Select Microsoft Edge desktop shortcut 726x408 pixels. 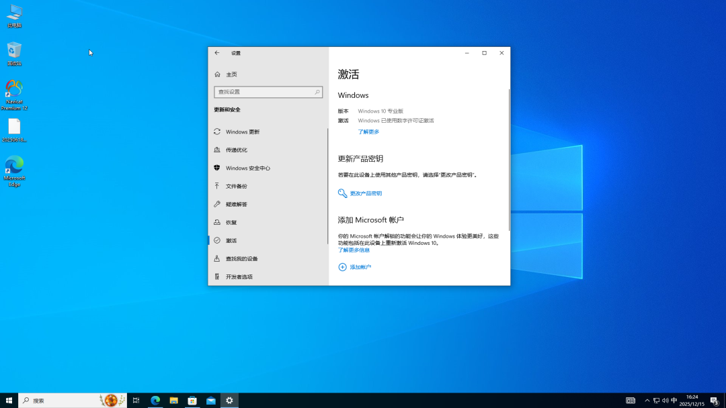14,171
